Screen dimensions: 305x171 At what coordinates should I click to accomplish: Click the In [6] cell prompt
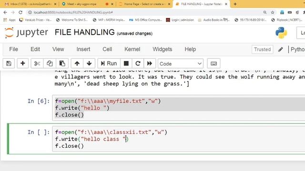tap(39, 101)
